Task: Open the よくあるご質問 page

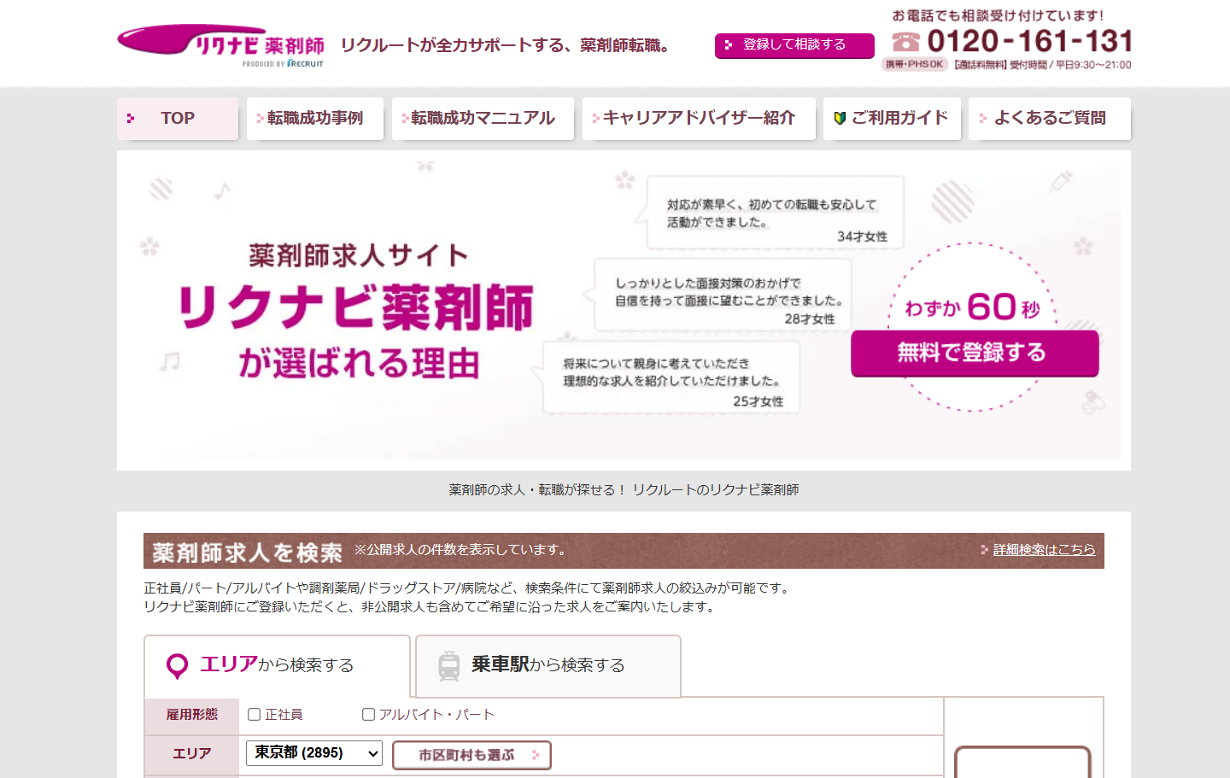Action: 1049,119
